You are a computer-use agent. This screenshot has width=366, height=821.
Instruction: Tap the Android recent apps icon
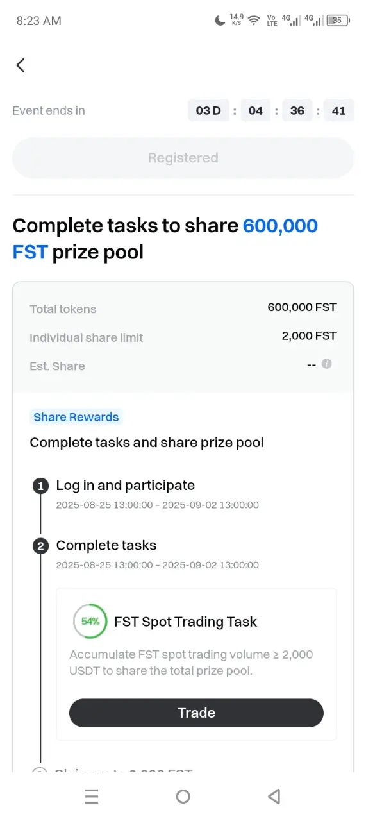92,797
